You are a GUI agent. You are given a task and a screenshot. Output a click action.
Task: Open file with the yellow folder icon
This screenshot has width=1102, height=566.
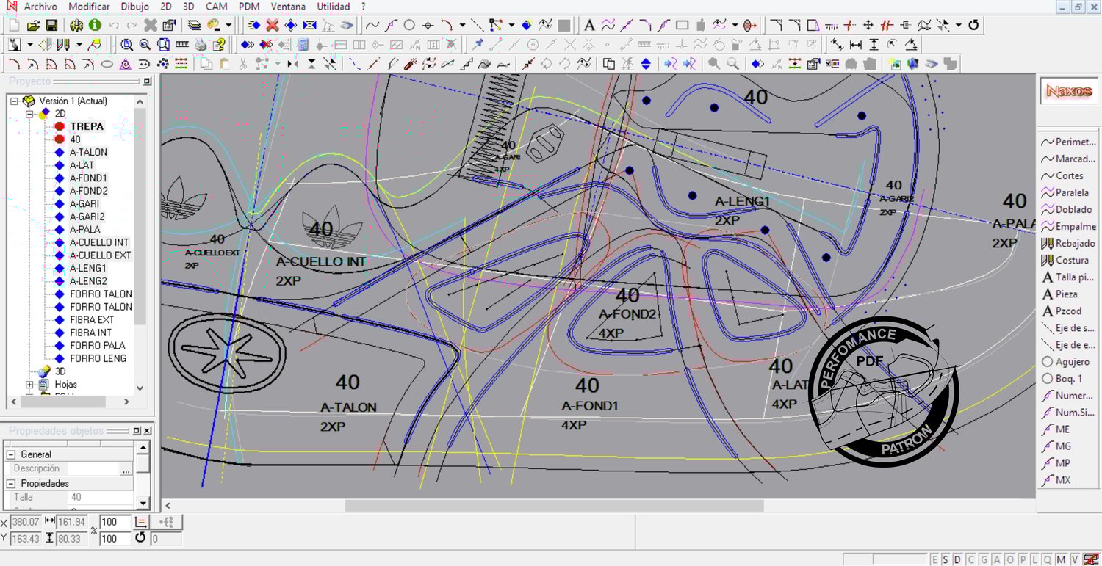point(33,25)
